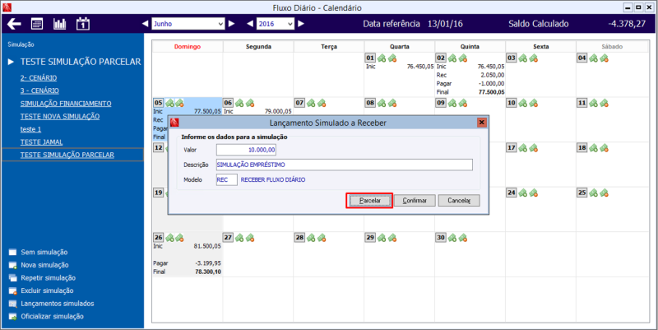Screen dimensions: 658x330
Task: Open the 2016 year dropdown
Action: pos(276,24)
